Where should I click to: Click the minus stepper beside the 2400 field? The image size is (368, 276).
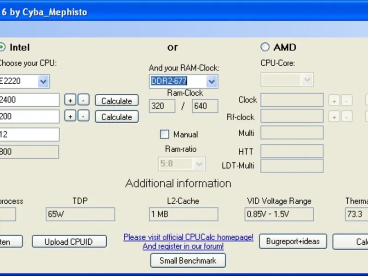coord(83,100)
